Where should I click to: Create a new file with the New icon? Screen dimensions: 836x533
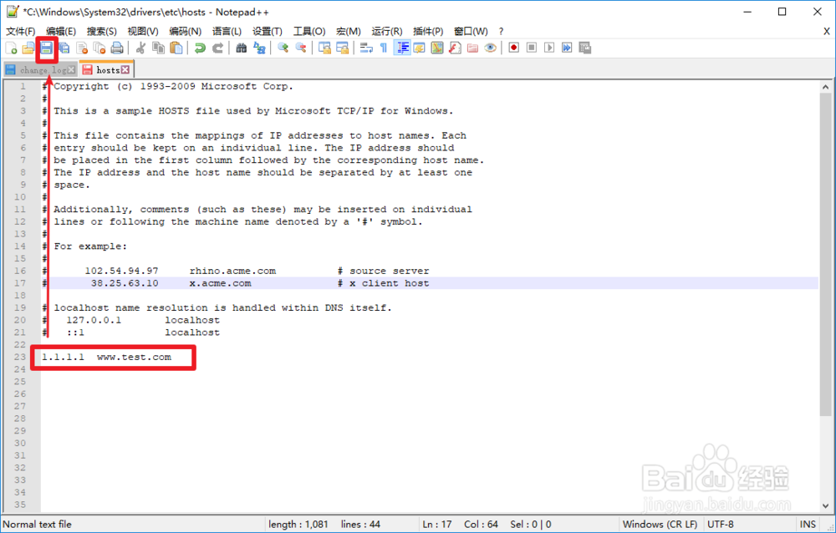(x=11, y=48)
